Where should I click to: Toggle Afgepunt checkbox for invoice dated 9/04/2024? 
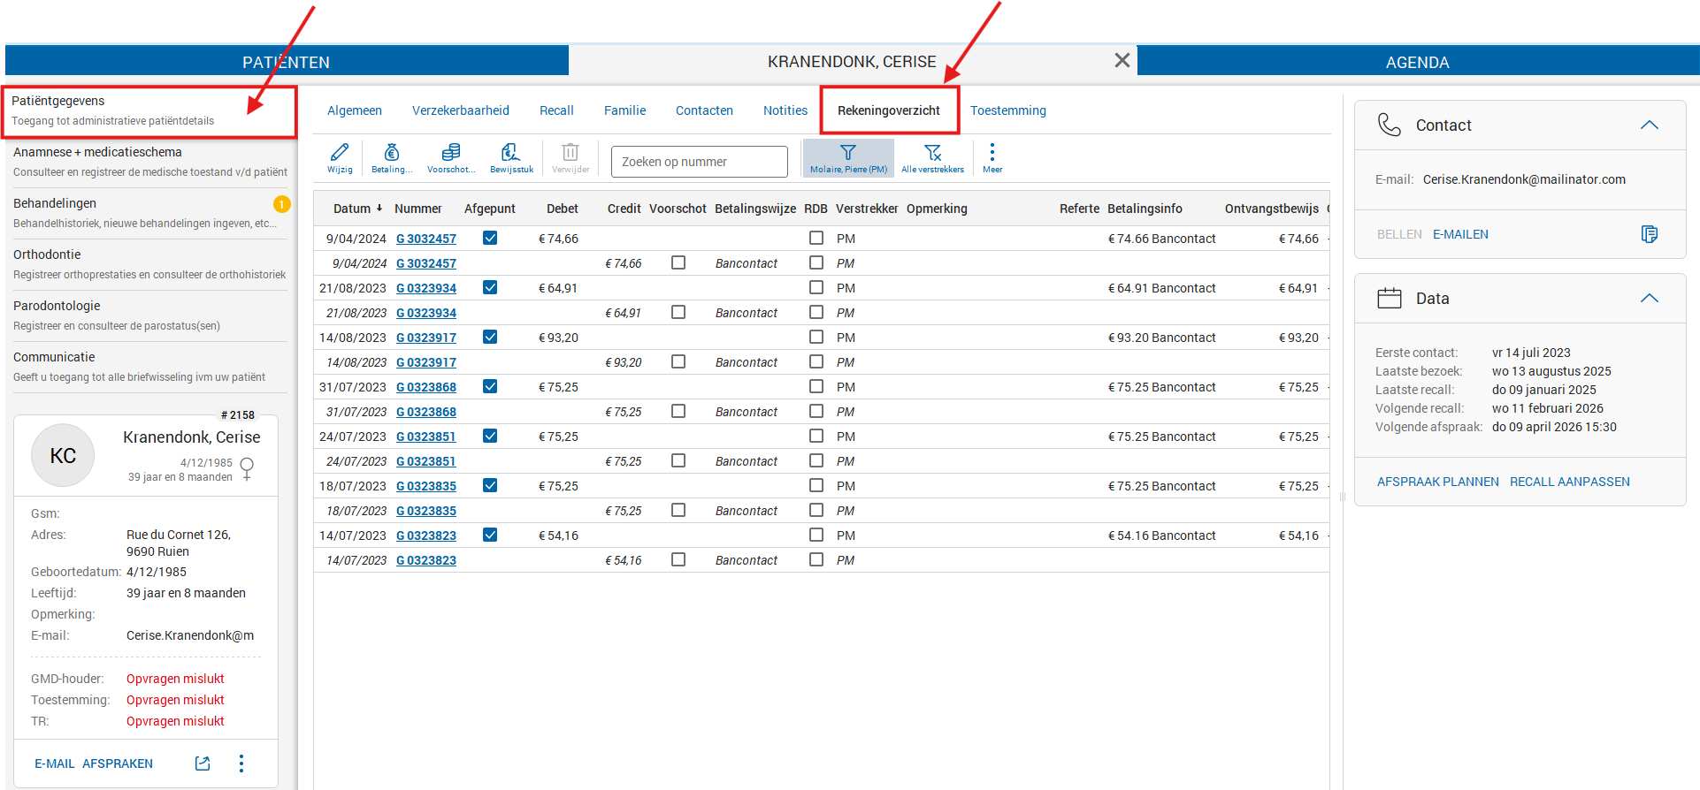[490, 239]
